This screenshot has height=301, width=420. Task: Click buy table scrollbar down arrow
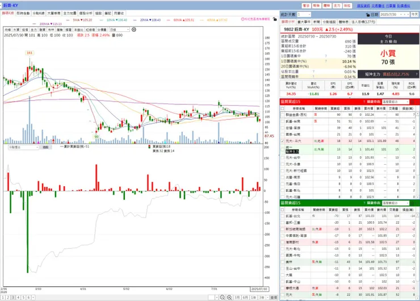(417, 197)
